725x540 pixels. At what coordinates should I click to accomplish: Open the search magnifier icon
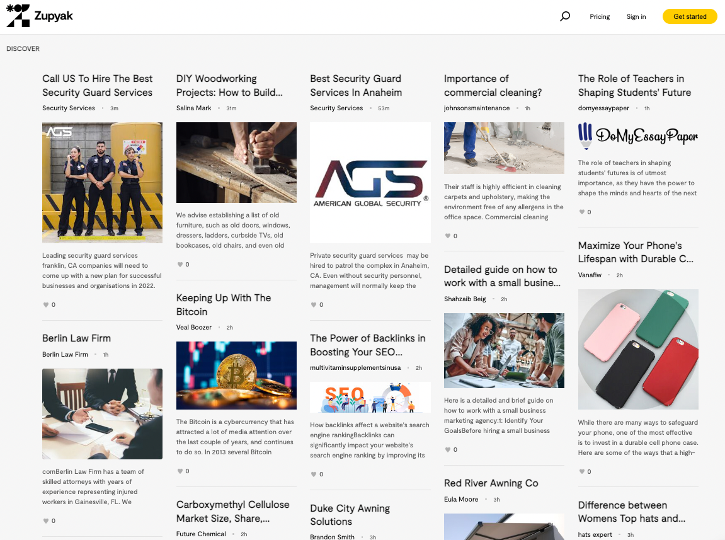pyautogui.click(x=565, y=16)
